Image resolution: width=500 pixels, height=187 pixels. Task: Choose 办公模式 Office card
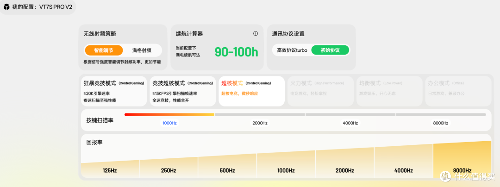pyautogui.click(x=458, y=91)
